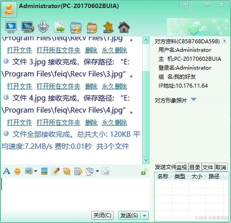Click 删除 under the 3.jpg message
This screenshot has width=231, height=223.
(x=91, y=86)
